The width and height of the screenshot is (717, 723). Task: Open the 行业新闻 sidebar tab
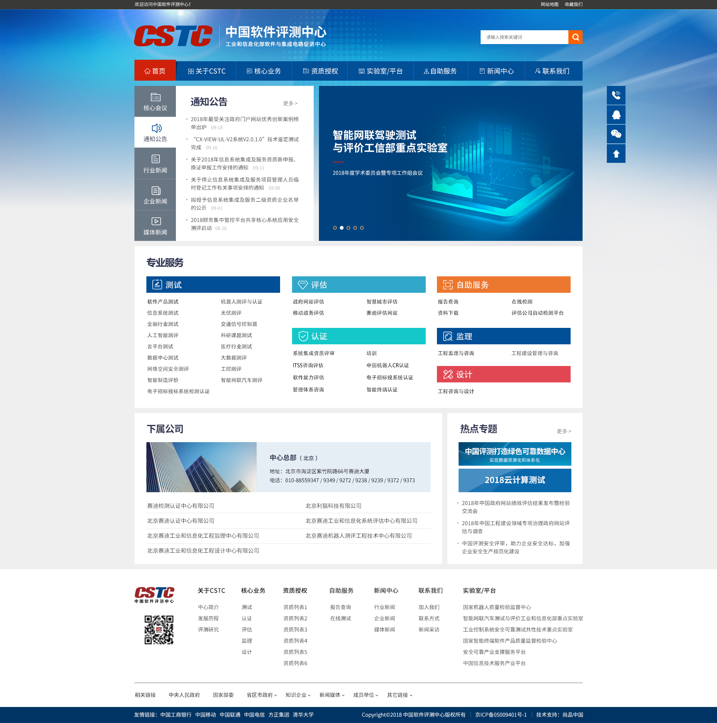pos(155,164)
